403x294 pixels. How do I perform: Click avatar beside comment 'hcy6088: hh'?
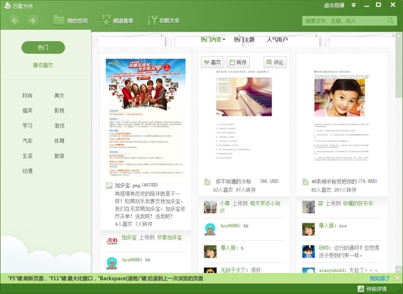[x=112, y=263]
